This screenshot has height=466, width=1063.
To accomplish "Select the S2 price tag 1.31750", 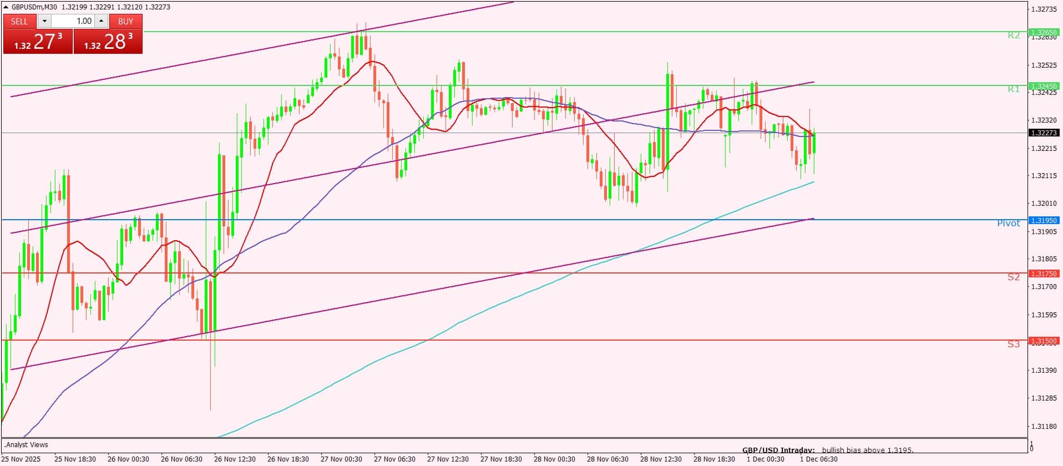I will click(1043, 273).
